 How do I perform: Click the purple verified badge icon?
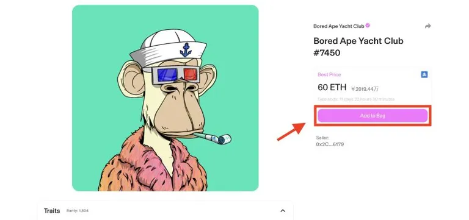pos(368,26)
